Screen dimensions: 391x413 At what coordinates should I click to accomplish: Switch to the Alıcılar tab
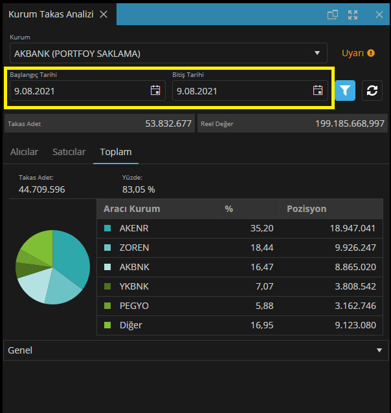click(x=24, y=152)
